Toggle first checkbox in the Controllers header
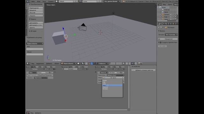204x114 pixels. 72,67
